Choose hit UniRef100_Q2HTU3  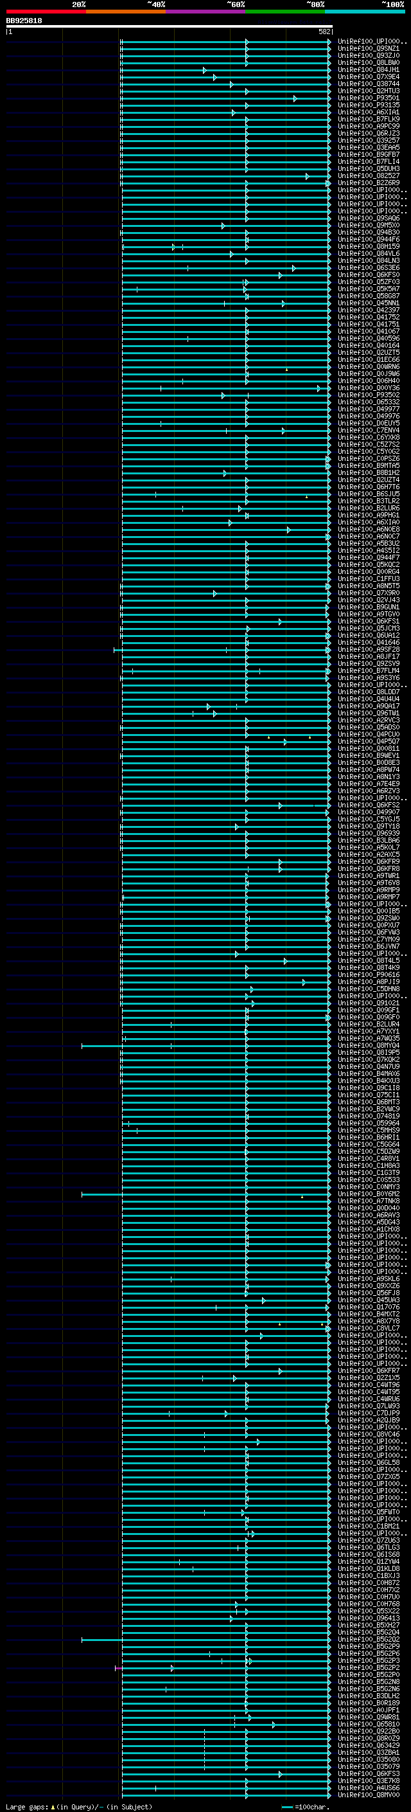(369, 91)
